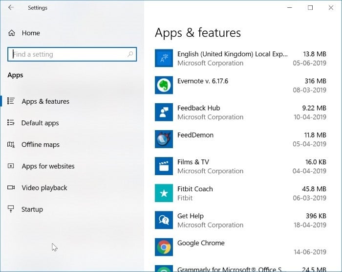This screenshot has height=272, width=342.
Task: Go to Offline maps settings
Action: tap(41, 145)
